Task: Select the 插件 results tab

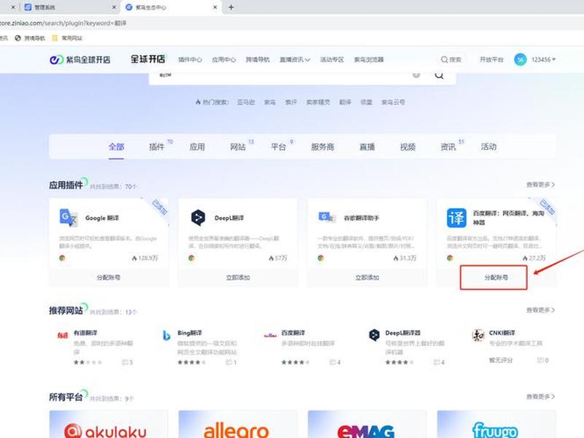Action: tap(157, 147)
